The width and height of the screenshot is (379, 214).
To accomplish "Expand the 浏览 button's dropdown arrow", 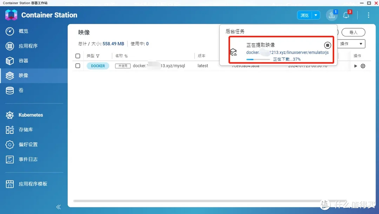I will 316,15.
